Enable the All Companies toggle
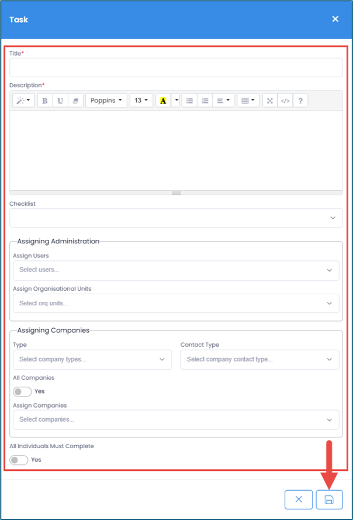 tap(22, 391)
